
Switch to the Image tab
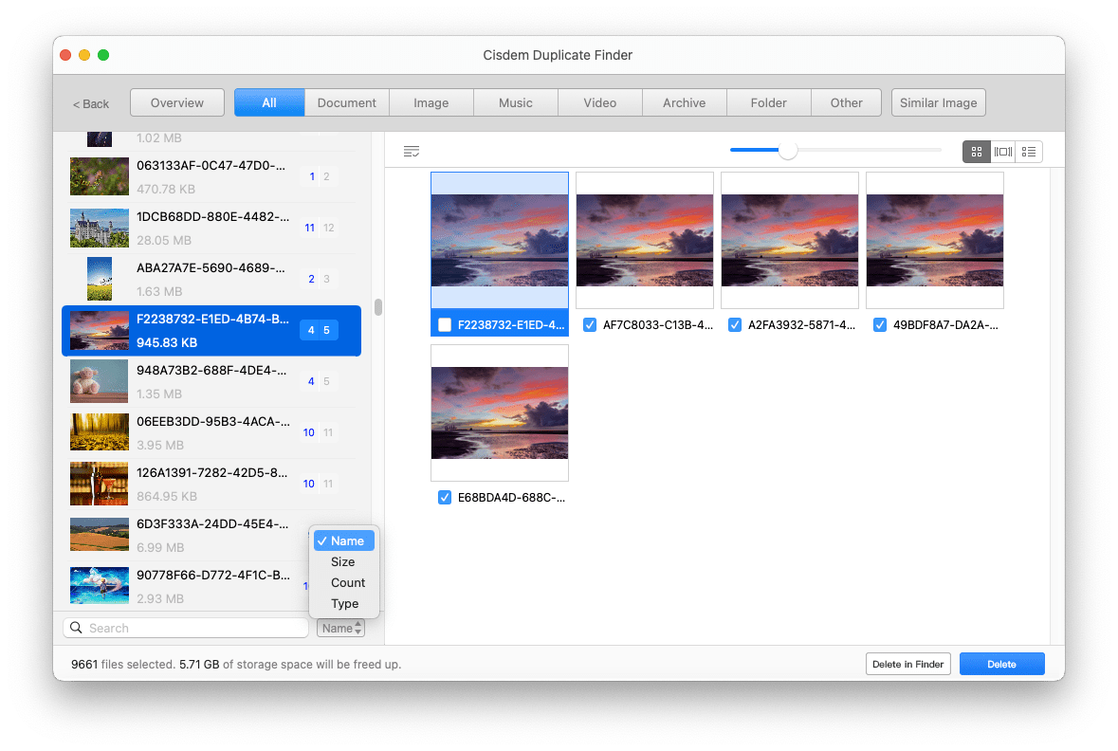coord(431,102)
